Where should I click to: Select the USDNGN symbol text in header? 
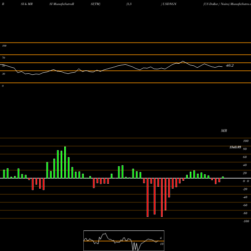coord(169,4)
